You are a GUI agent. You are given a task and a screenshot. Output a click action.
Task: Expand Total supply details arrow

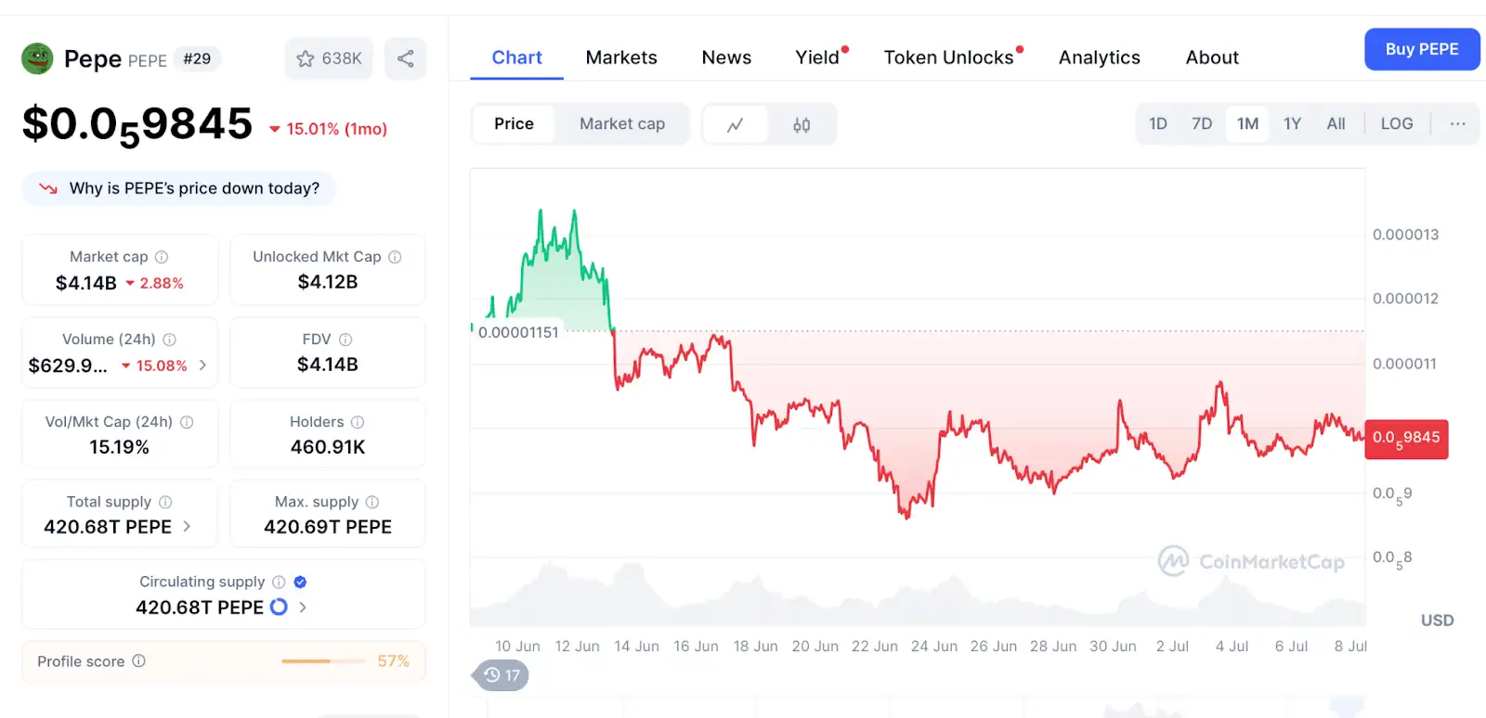click(187, 526)
